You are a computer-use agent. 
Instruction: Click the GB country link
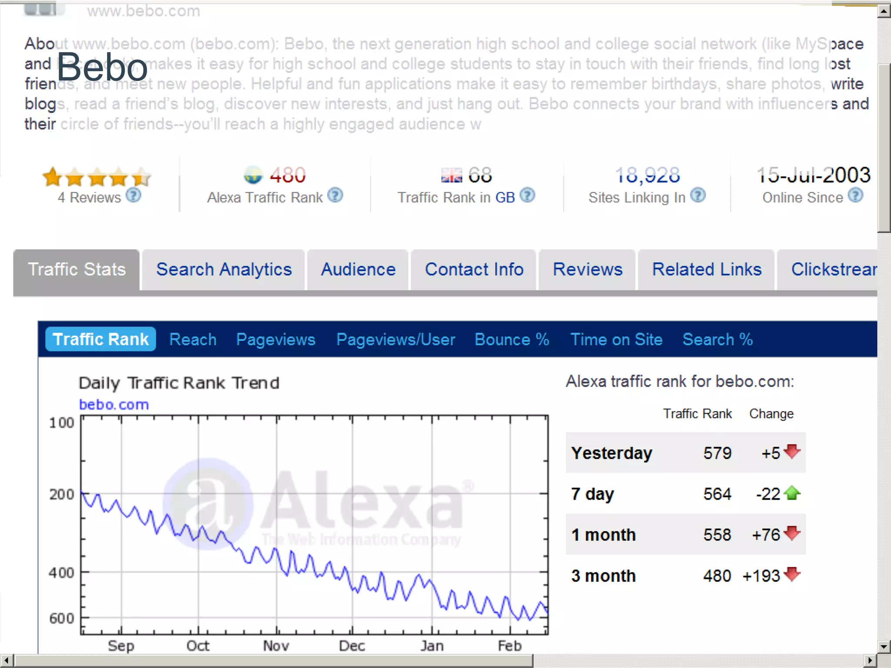(505, 197)
